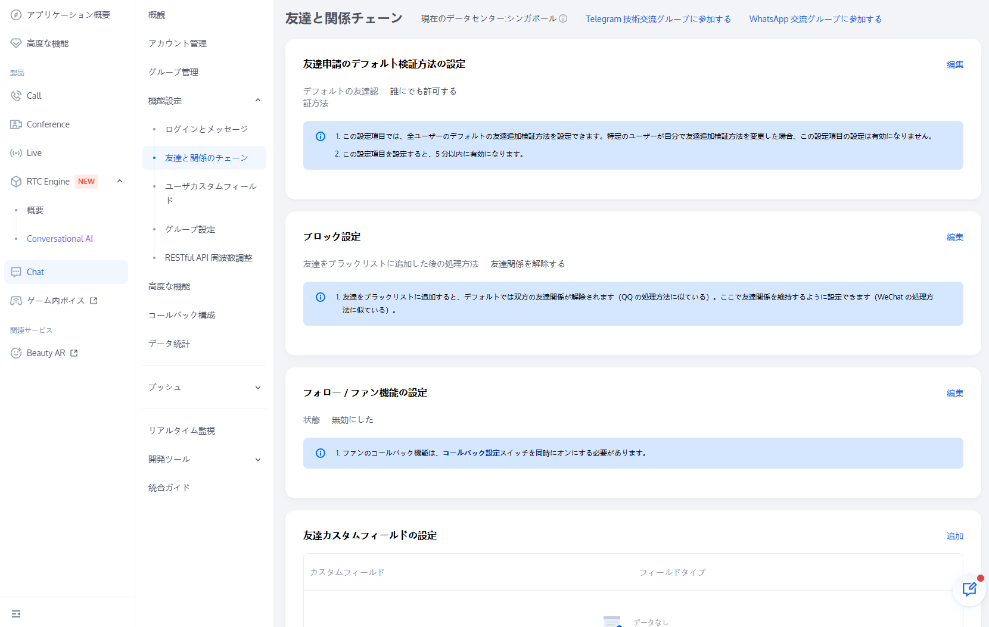Collapse the RTC Engine submenu chevron
Image resolution: width=989 pixels, height=627 pixels.
(x=120, y=181)
